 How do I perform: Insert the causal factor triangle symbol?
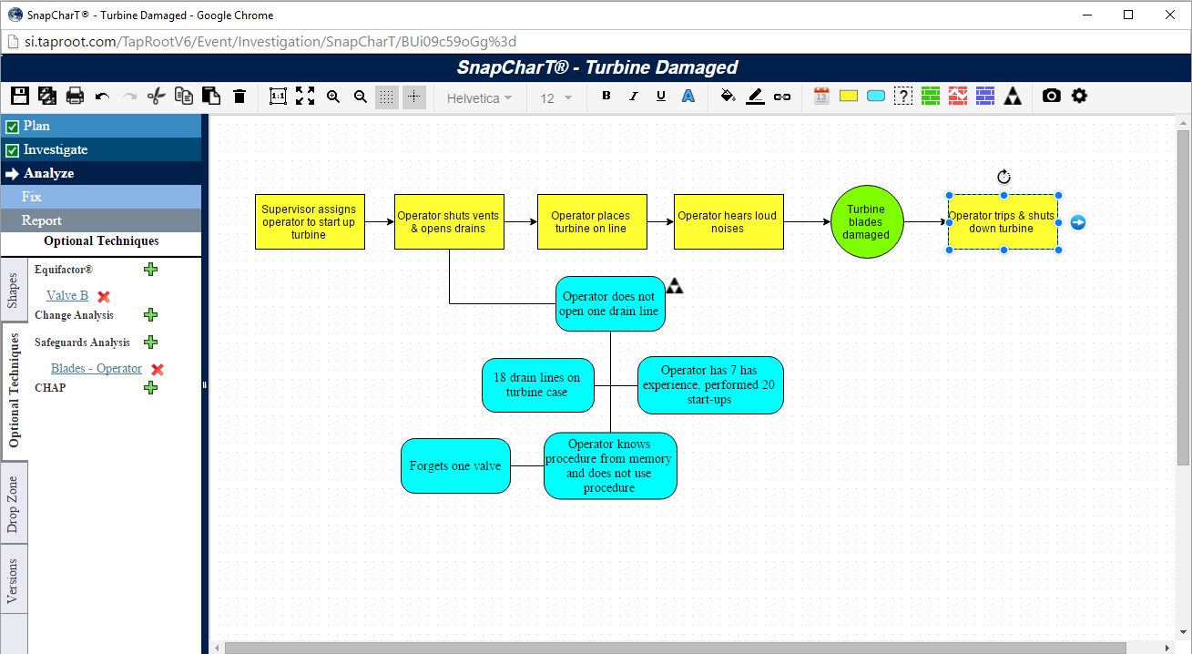pyautogui.click(x=1013, y=97)
